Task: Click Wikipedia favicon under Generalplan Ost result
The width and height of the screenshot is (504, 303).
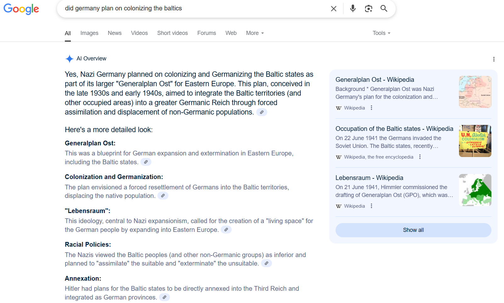Action: click(339, 108)
